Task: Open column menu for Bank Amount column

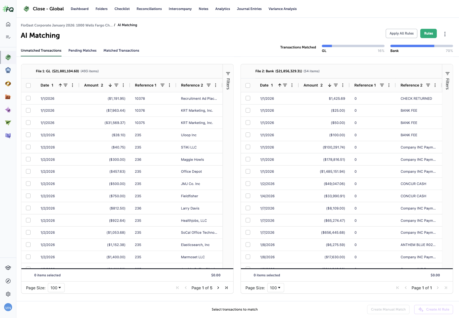Action: [343, 85]
